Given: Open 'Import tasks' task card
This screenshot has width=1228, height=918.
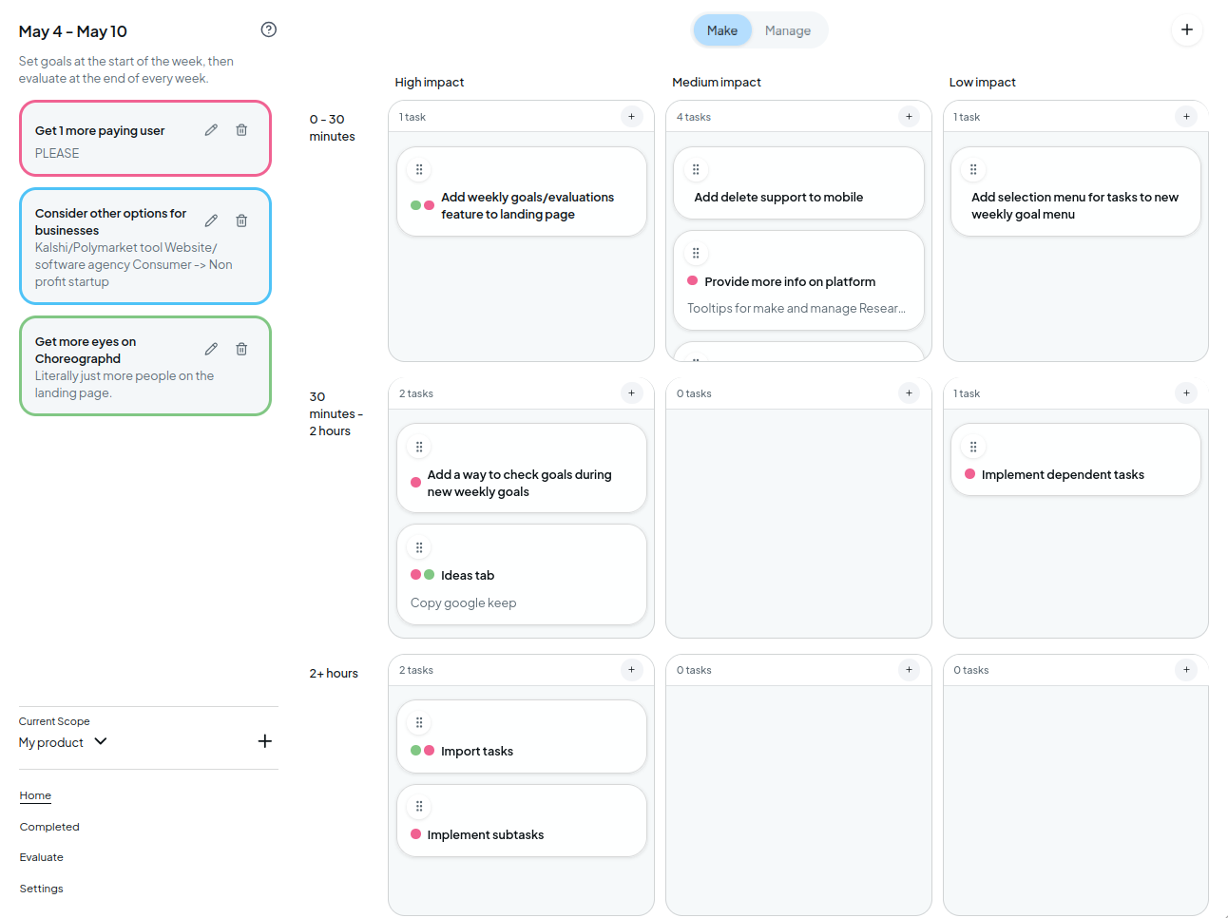Looking at the screenshot, I should coord(522,736).
